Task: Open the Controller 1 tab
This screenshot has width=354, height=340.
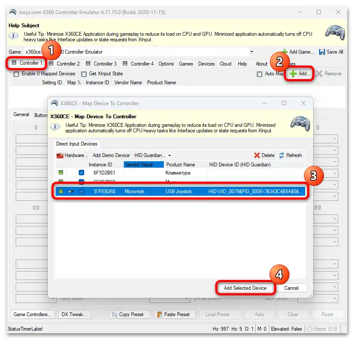Action: pyautogui.click(x=27, y=63)
